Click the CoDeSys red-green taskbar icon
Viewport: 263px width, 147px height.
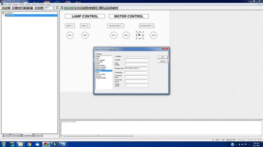click(x=46, y=144)
